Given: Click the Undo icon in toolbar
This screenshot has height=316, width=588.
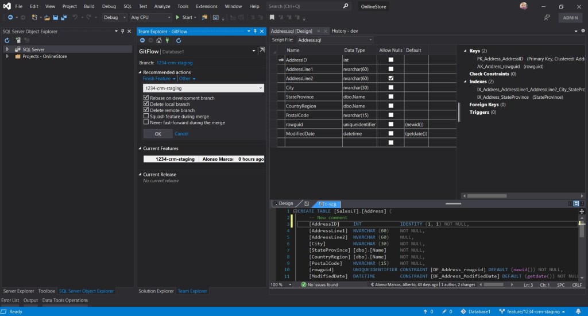Looking at the screenshot, I should click(76, 17).
